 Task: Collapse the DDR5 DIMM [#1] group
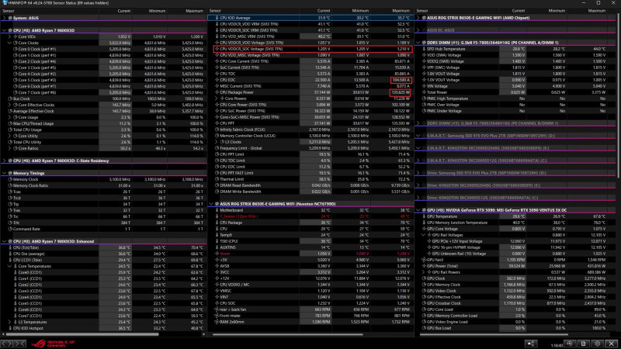tap(418, 43)
